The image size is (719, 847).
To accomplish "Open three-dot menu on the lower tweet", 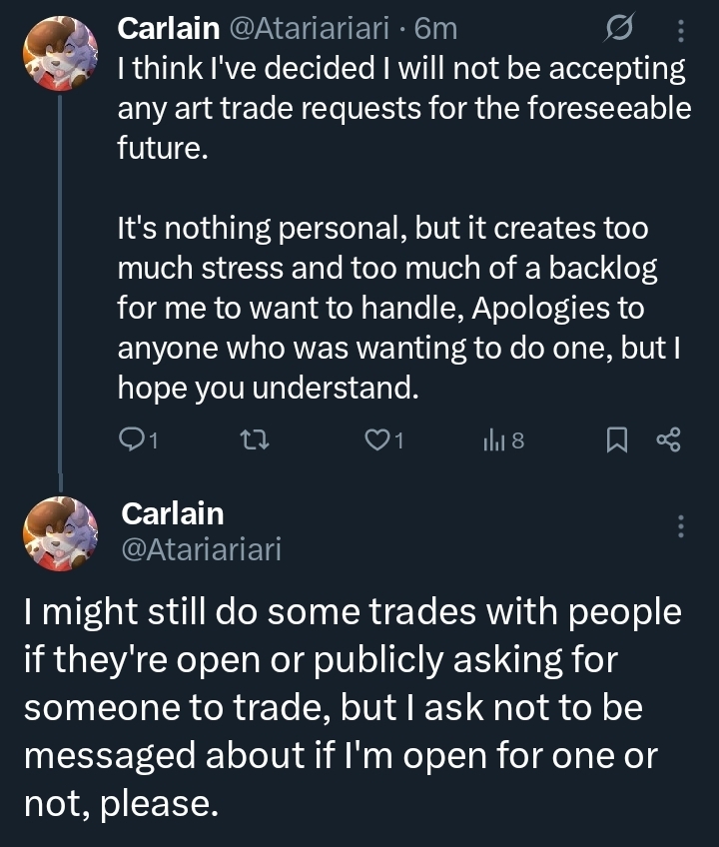I will 681,525.
